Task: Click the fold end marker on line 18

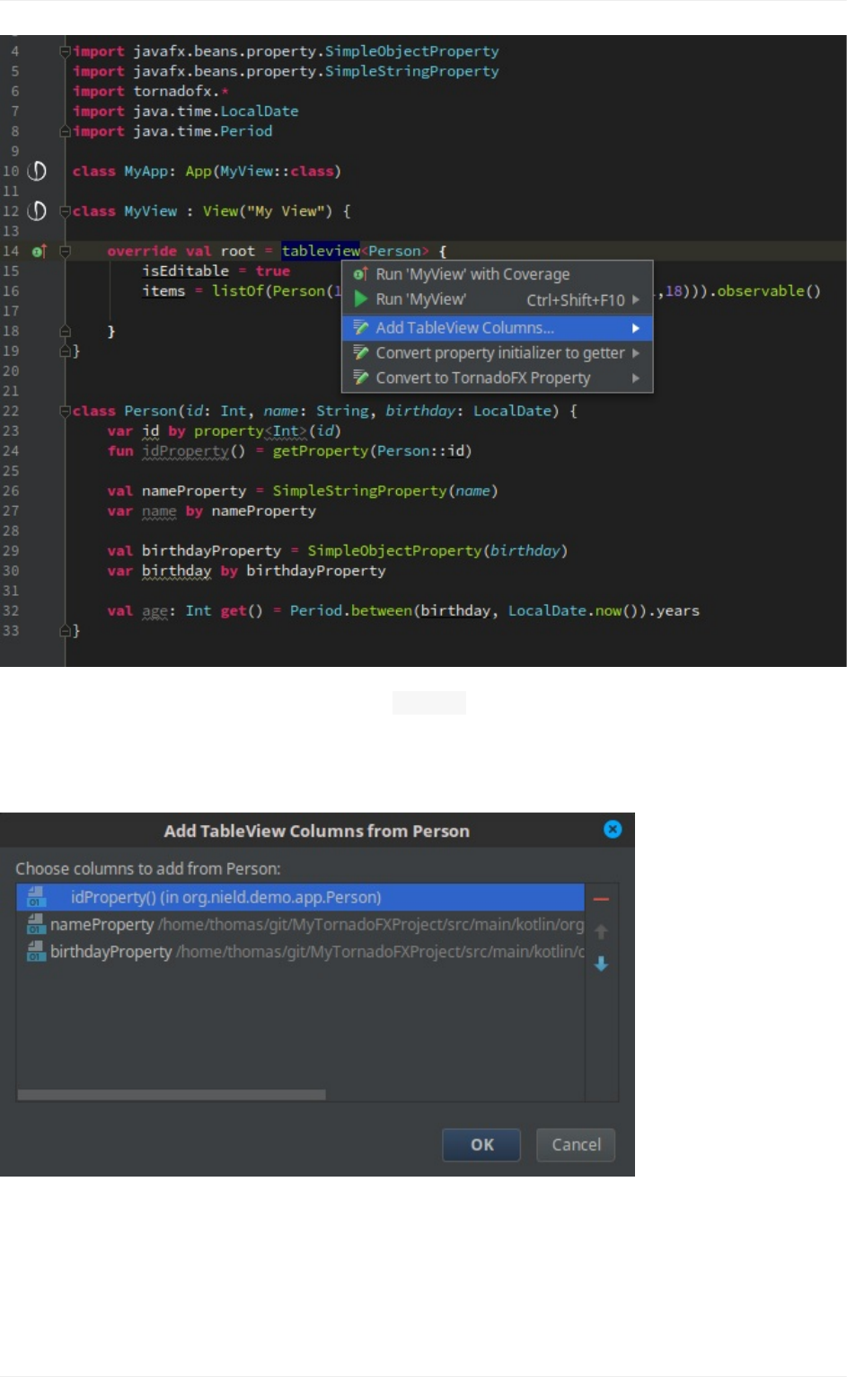Action: 65,331
